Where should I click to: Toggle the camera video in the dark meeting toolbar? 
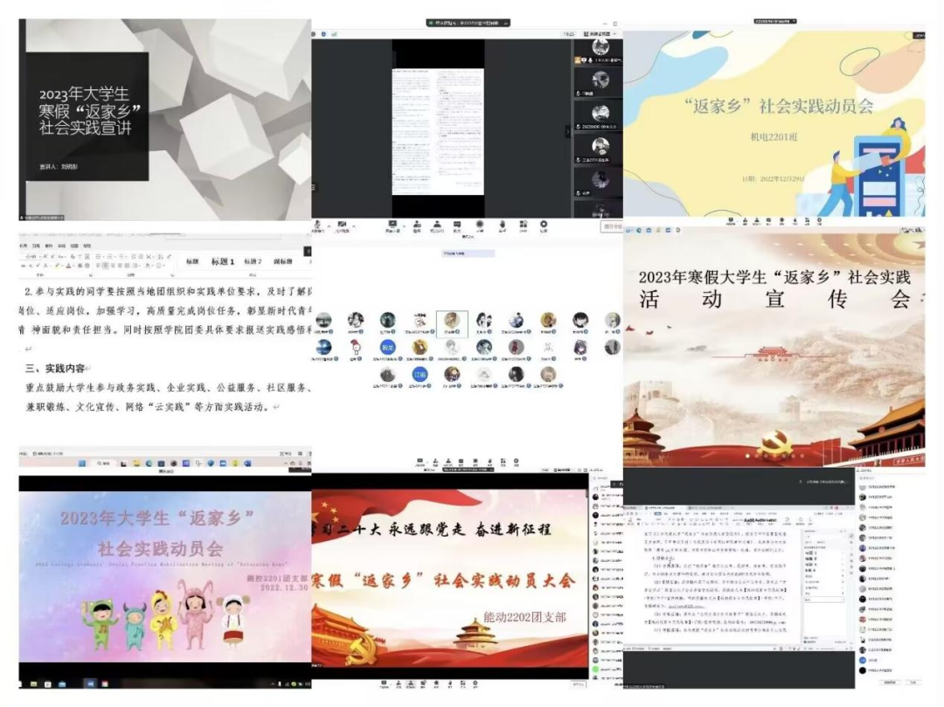[x=342, y=225]
